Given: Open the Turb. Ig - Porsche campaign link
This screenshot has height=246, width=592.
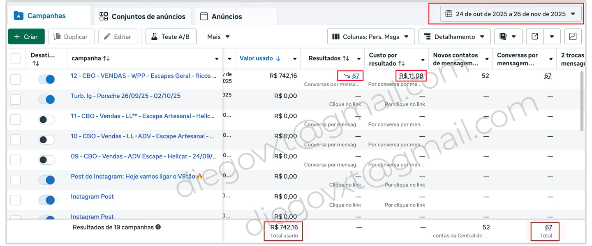Looking at the screenshot, I should 125,96.
